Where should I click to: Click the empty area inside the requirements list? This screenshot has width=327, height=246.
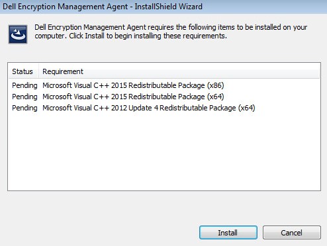click(164, 152)
